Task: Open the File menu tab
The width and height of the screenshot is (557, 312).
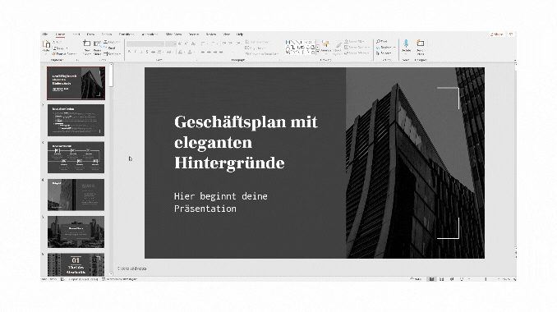Action: [45, 34]
